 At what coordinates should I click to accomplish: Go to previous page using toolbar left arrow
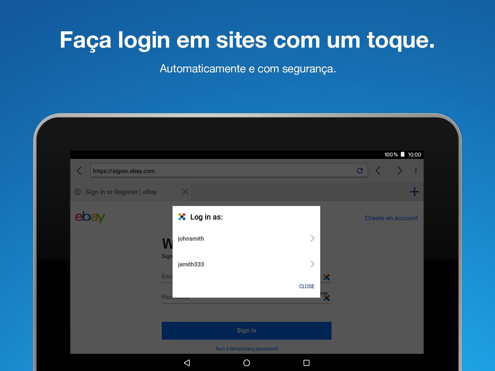pos(378,171)
